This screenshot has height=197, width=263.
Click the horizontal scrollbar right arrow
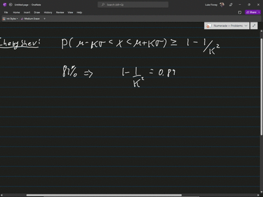click(259, 195)
